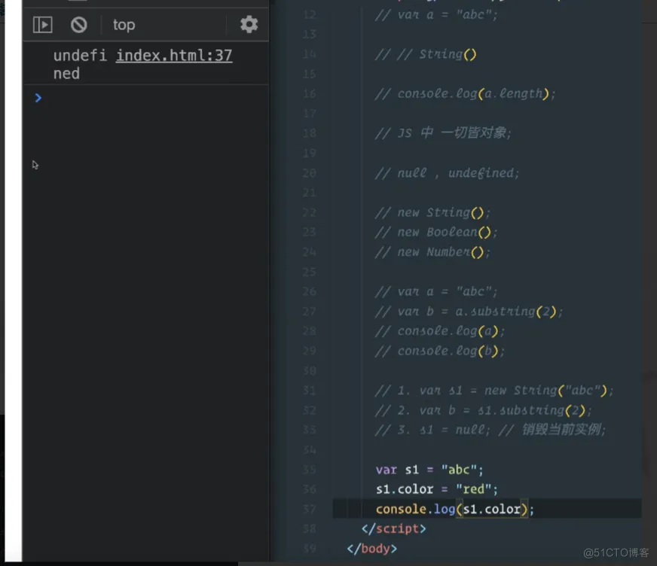This screenshot has width=657, height=566.
Task: Click comment '// JS 中 一切皆对象;'
Action: (x=443, y=133)
